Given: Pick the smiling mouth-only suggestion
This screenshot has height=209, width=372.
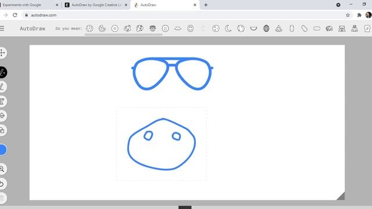Looking at the screenshot, I should [x=178, y=28].
